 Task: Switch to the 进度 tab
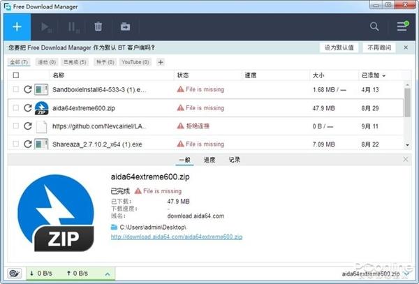tap(209, 160)
